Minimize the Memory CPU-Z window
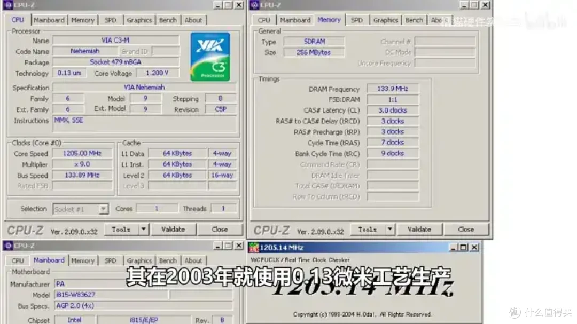 point(464,5)
